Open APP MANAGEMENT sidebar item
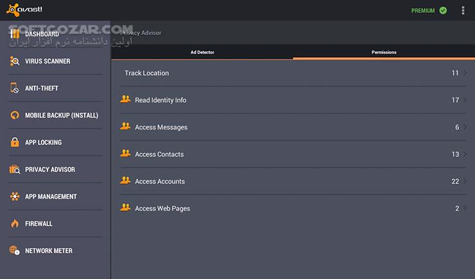 [51, 196]
